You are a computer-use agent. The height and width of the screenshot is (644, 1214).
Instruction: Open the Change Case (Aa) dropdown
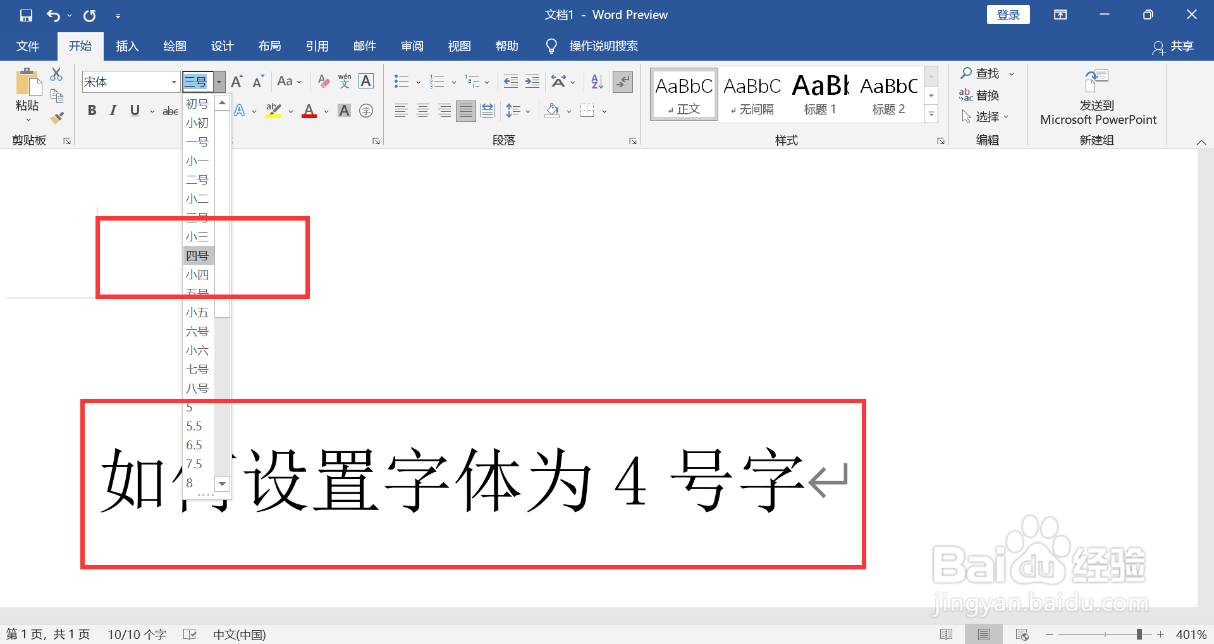289,82
